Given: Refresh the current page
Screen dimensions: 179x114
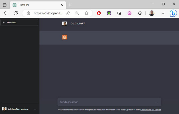Looking at the screenshot, I should click(x=16, y=13).
